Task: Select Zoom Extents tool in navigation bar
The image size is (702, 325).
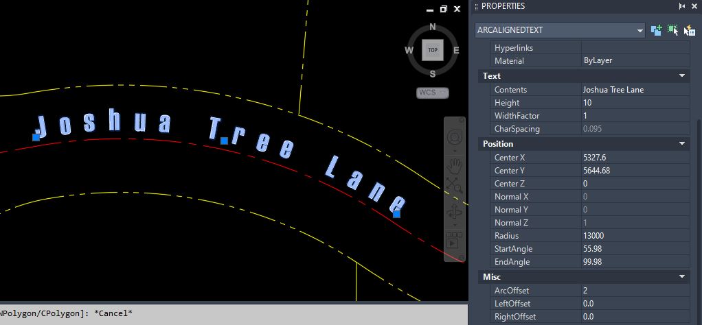Action: click(455, 184)
